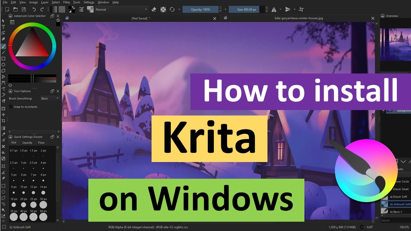The height and width of the screenshot is (231, 411).
Task: Lock the Quick Settings Docker
Action: (x=10, y=137)
